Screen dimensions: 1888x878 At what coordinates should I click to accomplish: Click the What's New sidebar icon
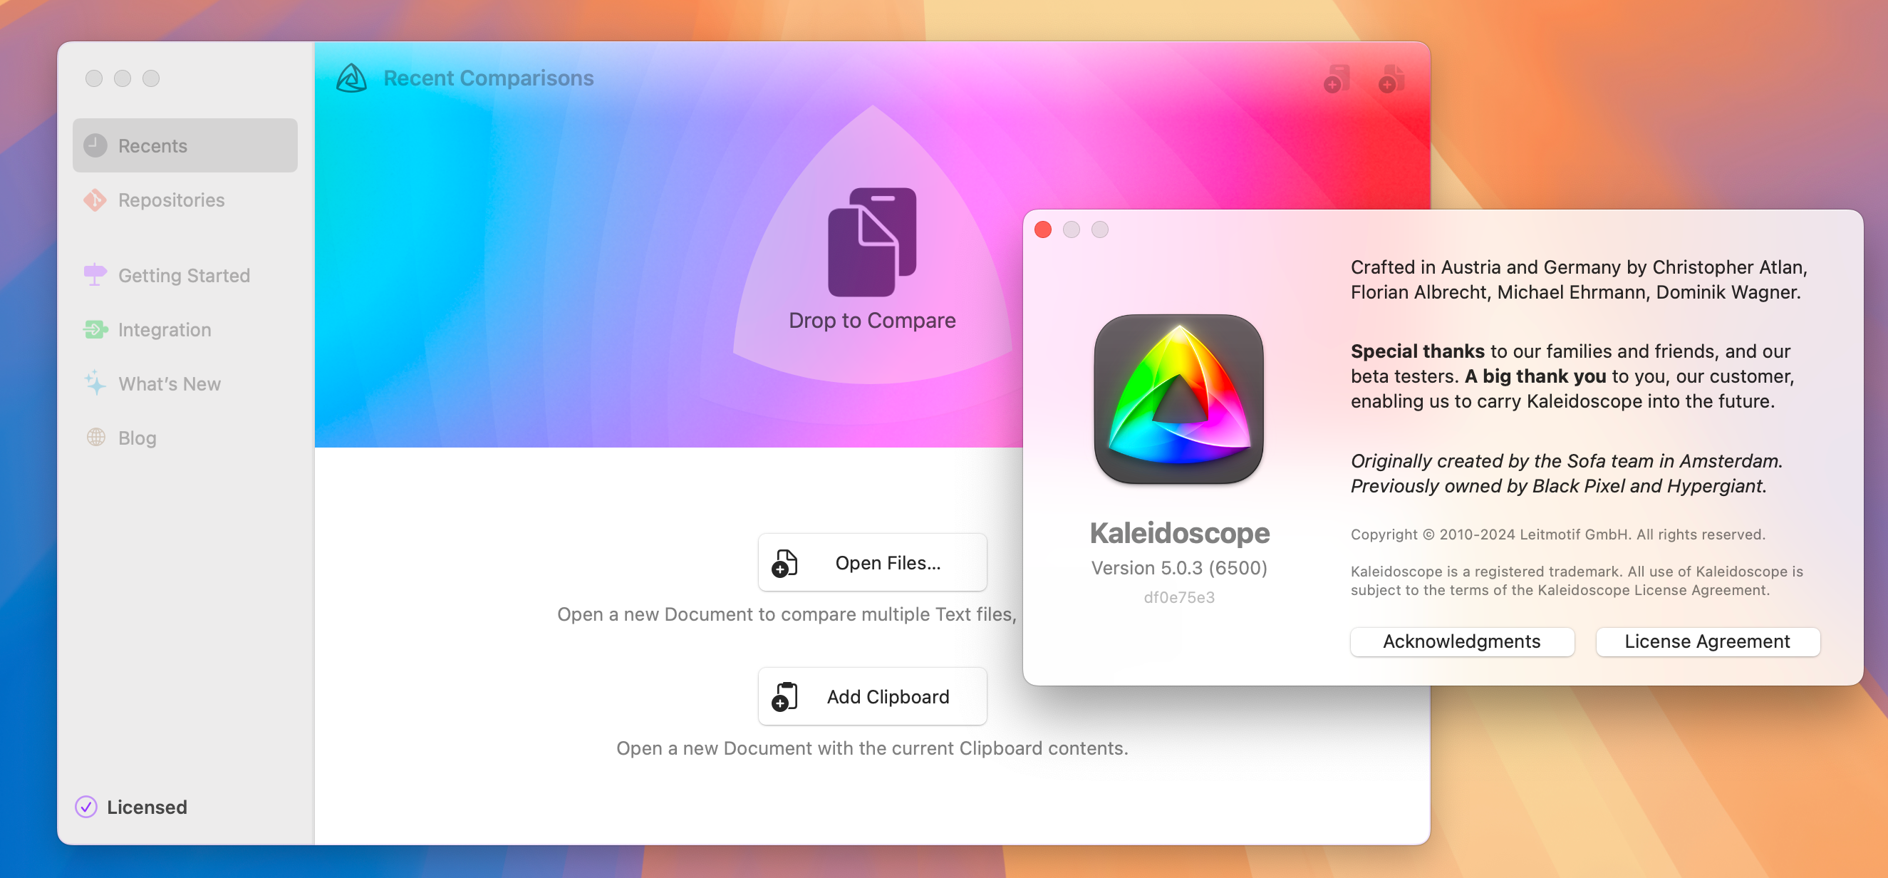96,383
